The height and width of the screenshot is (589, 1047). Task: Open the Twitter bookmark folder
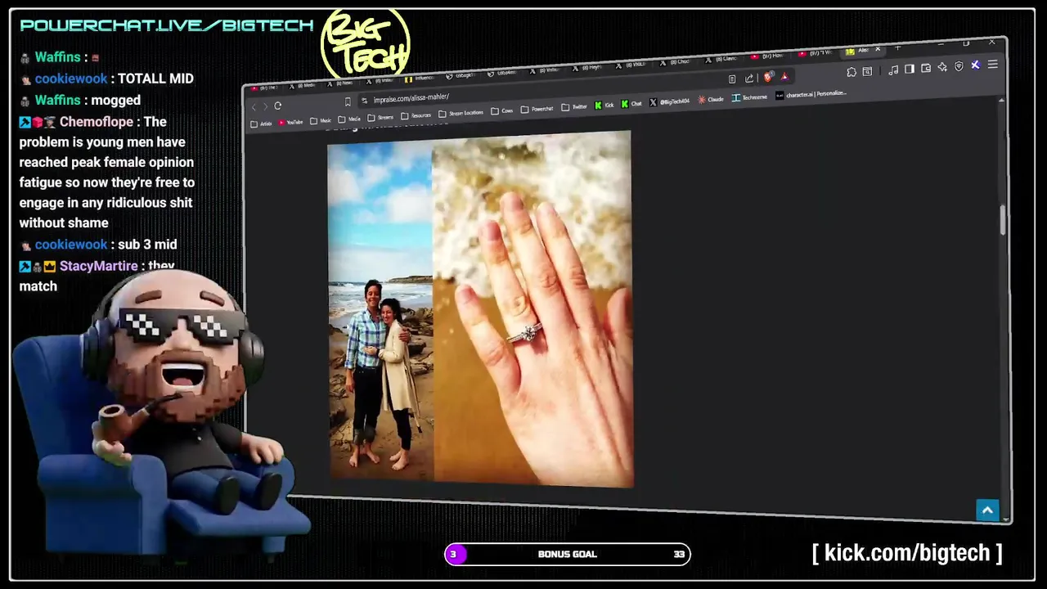[x=574, y=107]
